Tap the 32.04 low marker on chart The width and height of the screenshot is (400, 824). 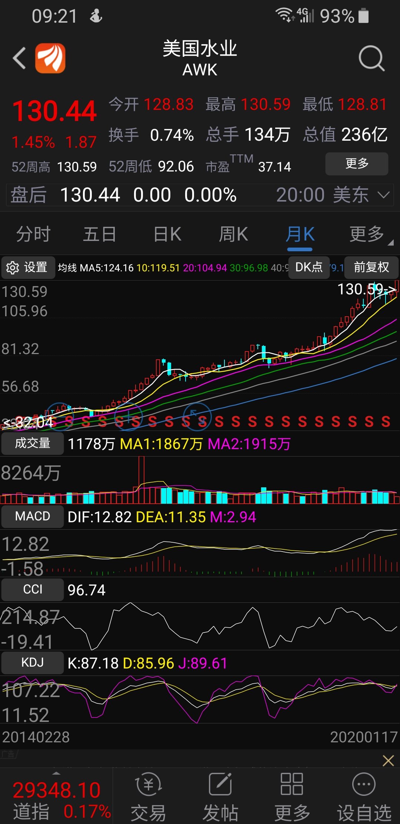pyautogui.click(x=29, y=422)
